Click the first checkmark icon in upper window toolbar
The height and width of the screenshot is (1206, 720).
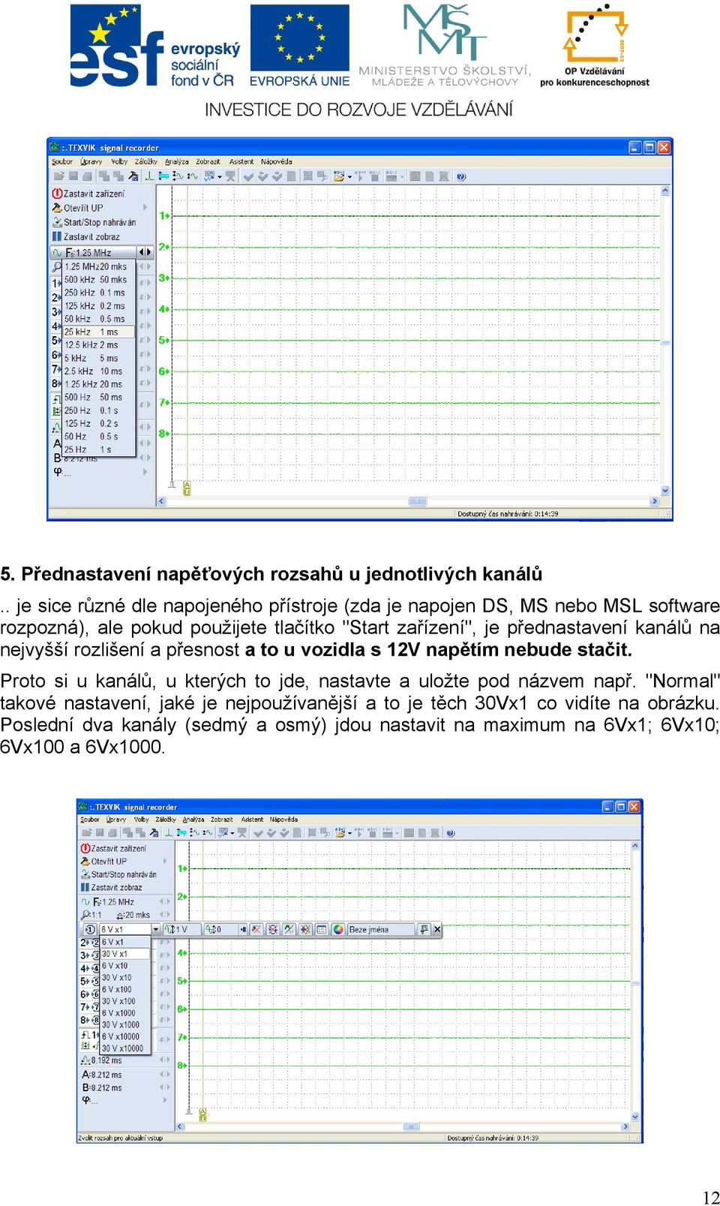click(x=248, y=176)
